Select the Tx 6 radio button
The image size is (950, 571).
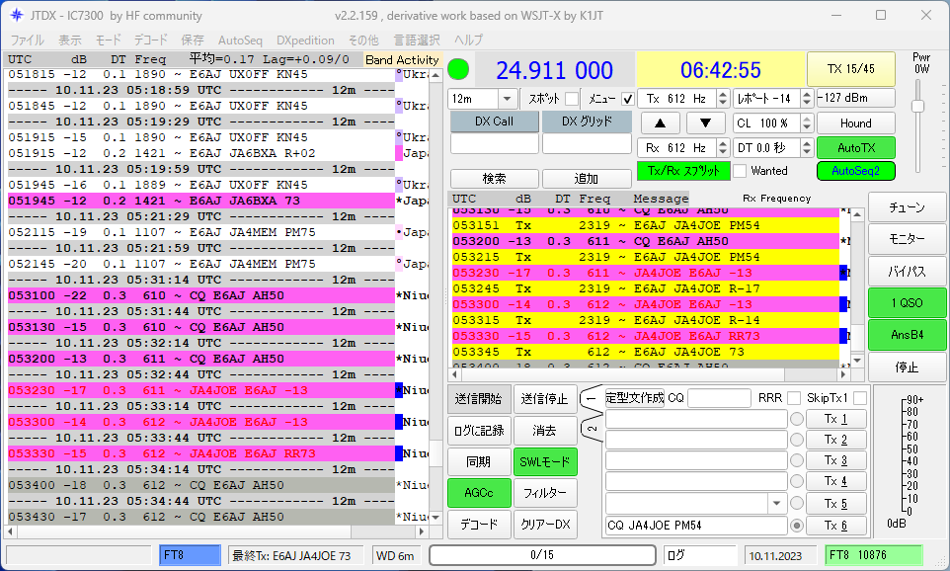[797, 526]
